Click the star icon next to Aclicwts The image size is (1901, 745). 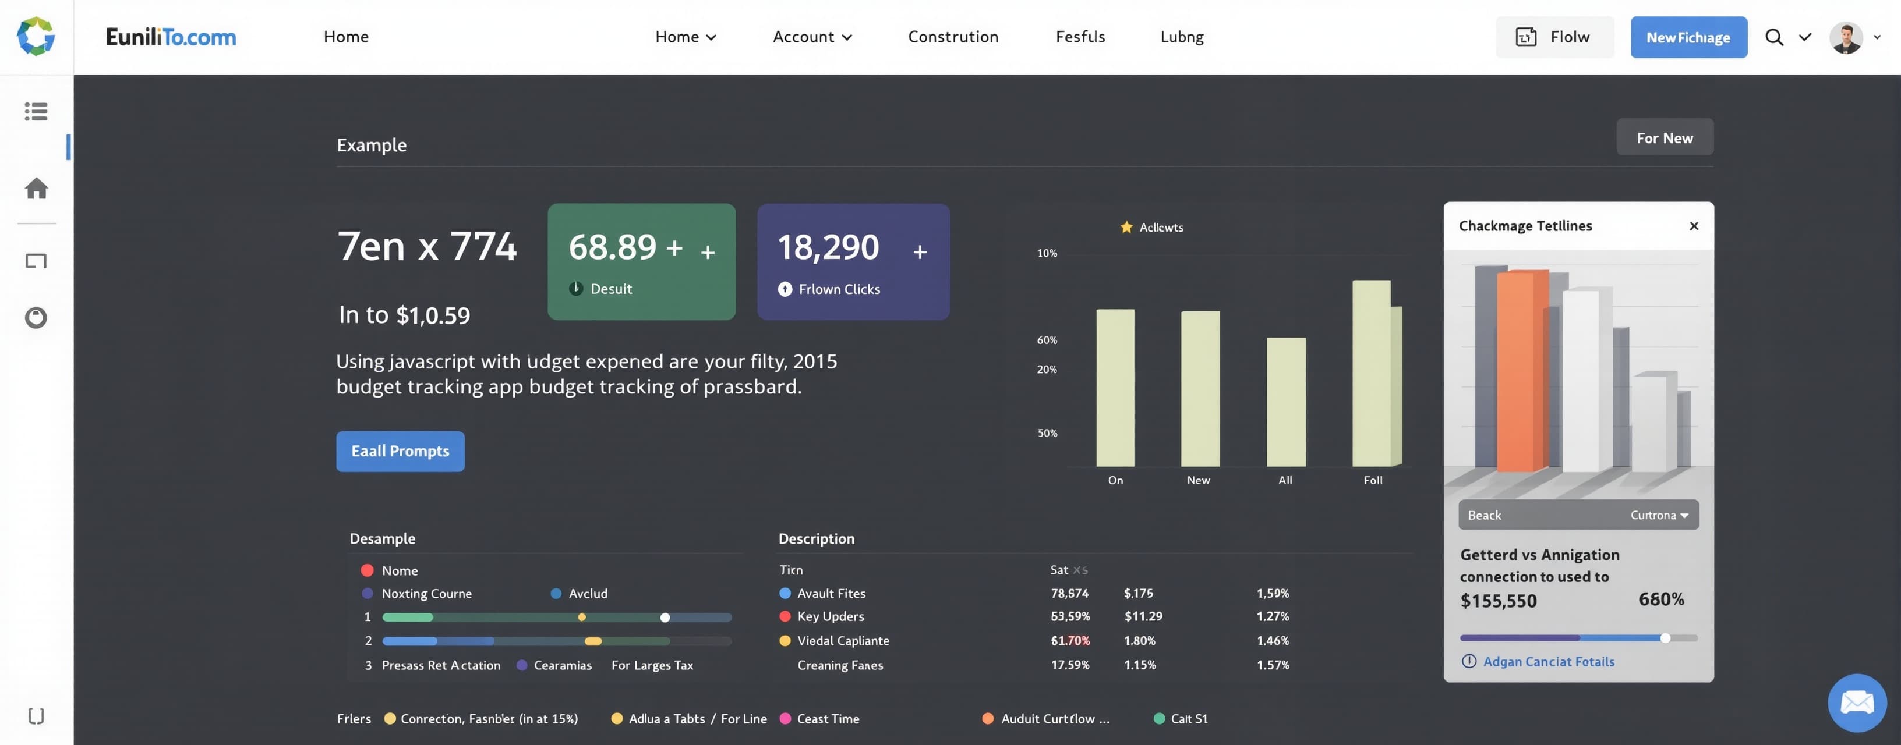coord(1126,226)
